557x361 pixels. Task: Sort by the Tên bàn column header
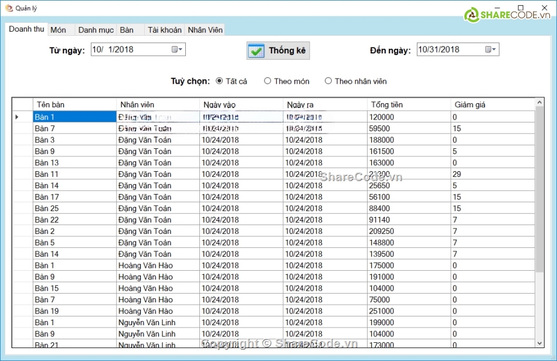[74, 105]
